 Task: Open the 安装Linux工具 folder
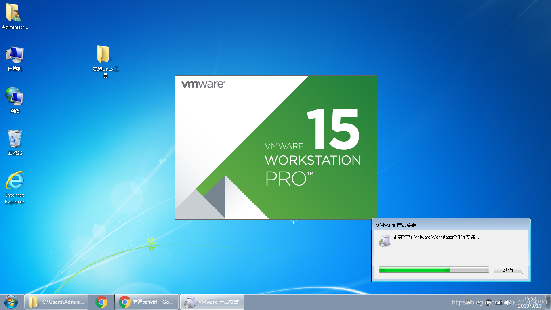105,61
